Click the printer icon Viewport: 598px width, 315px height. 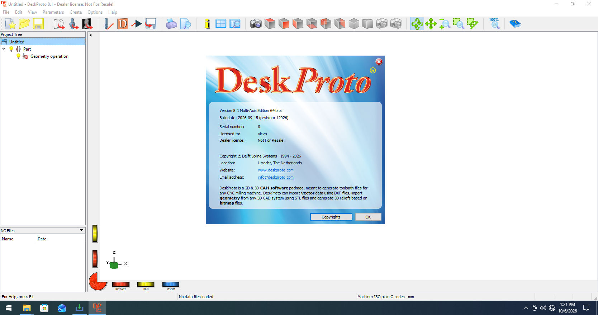pos(171,24)
